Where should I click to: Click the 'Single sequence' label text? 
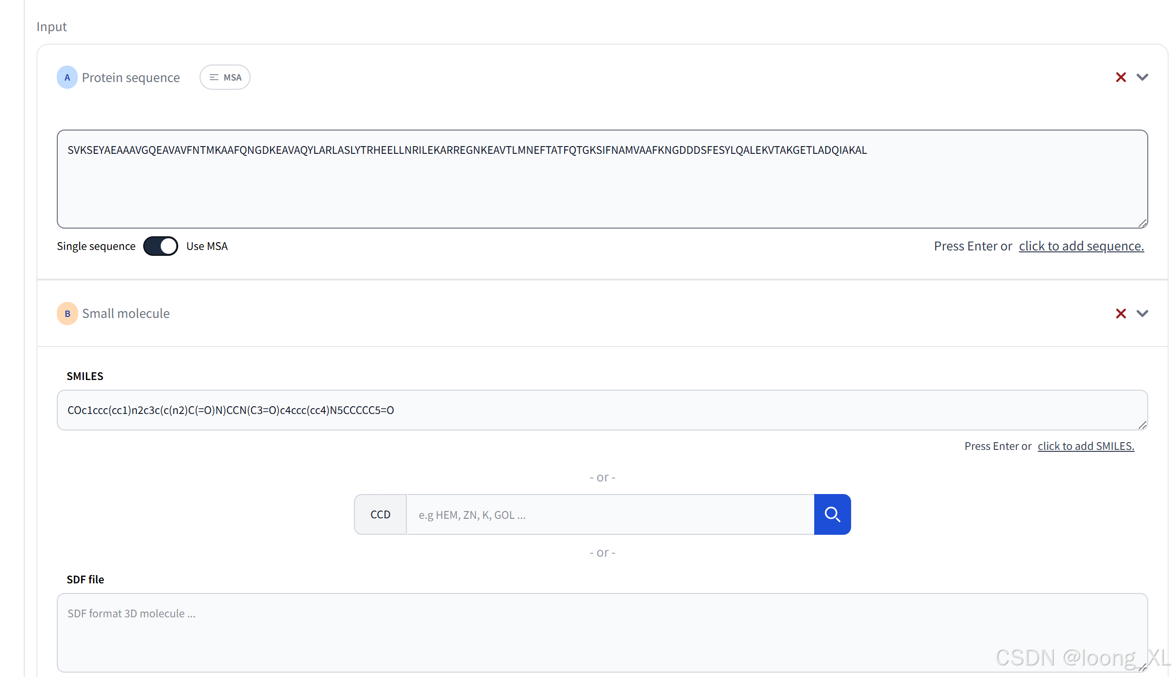coord(96,246)
